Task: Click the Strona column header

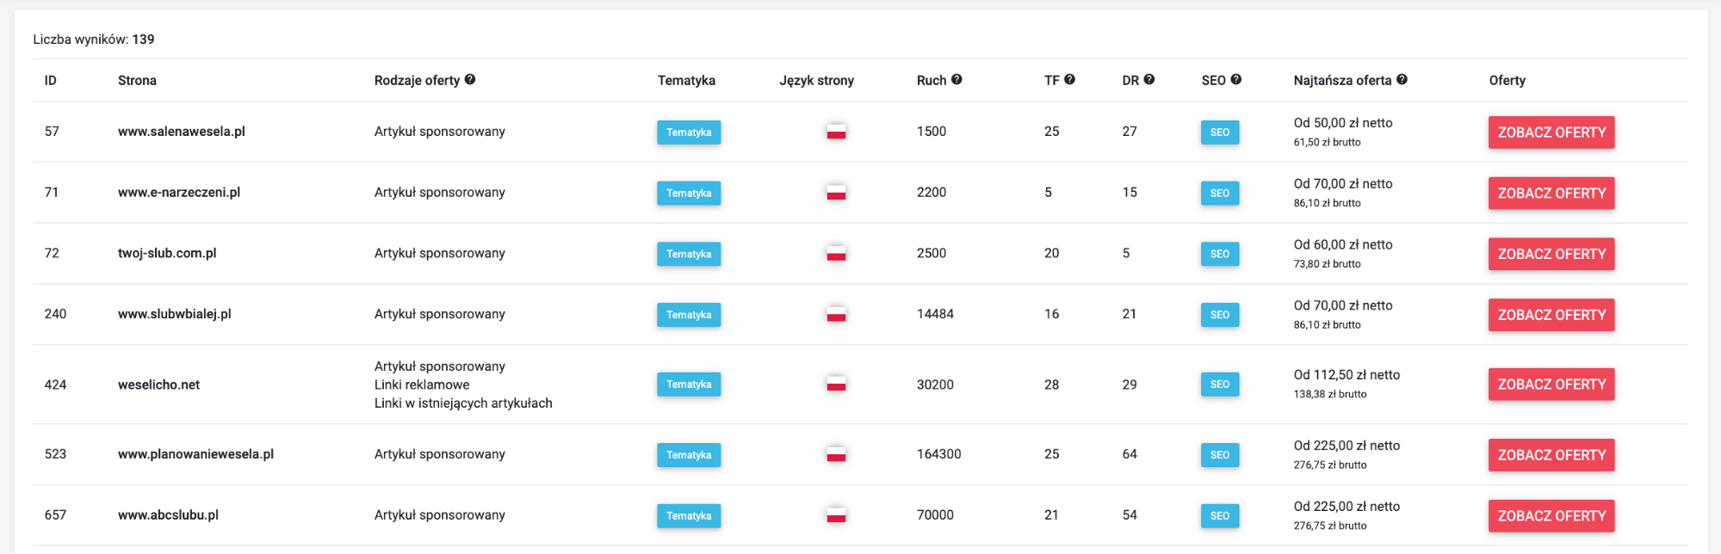Action: (137, 81)
